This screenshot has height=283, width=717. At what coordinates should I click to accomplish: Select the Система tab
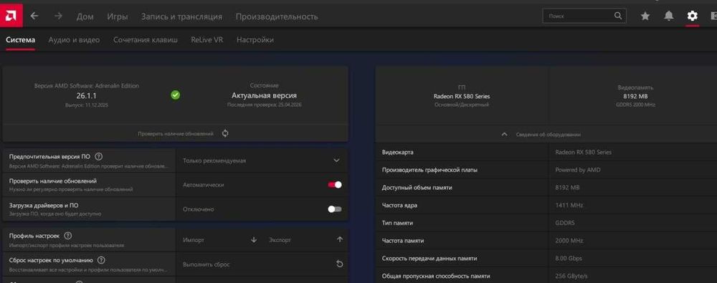point(20,40)
